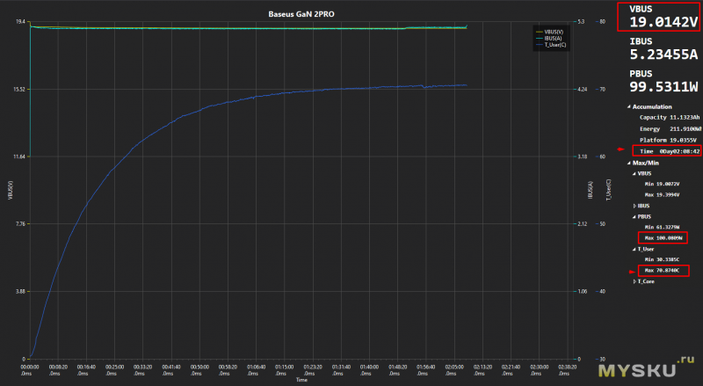Expand the IBUS node under Max/Min
Screen dimensions: 703x386
[634, 206]
